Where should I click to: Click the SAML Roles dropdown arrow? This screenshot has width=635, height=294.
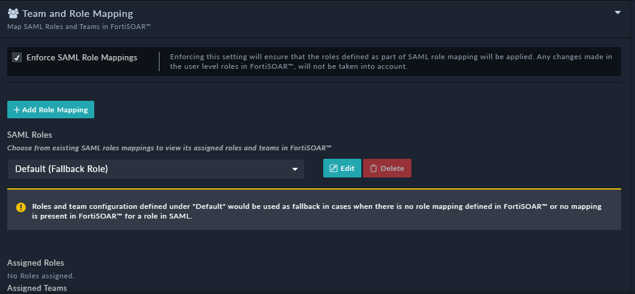295,169
